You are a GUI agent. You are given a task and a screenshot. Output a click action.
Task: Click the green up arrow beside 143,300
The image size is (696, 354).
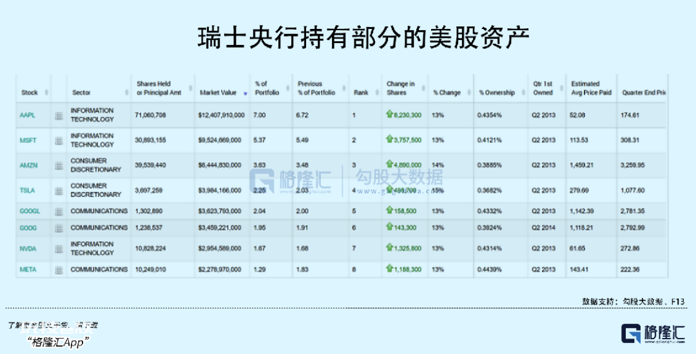click(390, 227)
